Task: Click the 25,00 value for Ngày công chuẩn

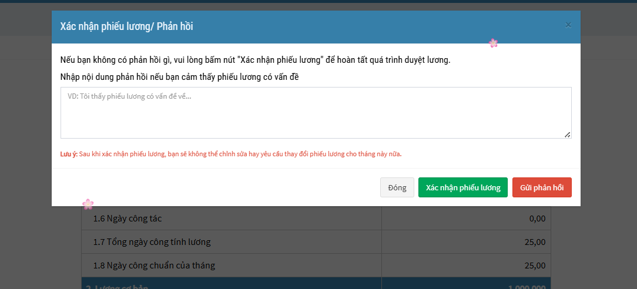Action: [x=534, y=266]
